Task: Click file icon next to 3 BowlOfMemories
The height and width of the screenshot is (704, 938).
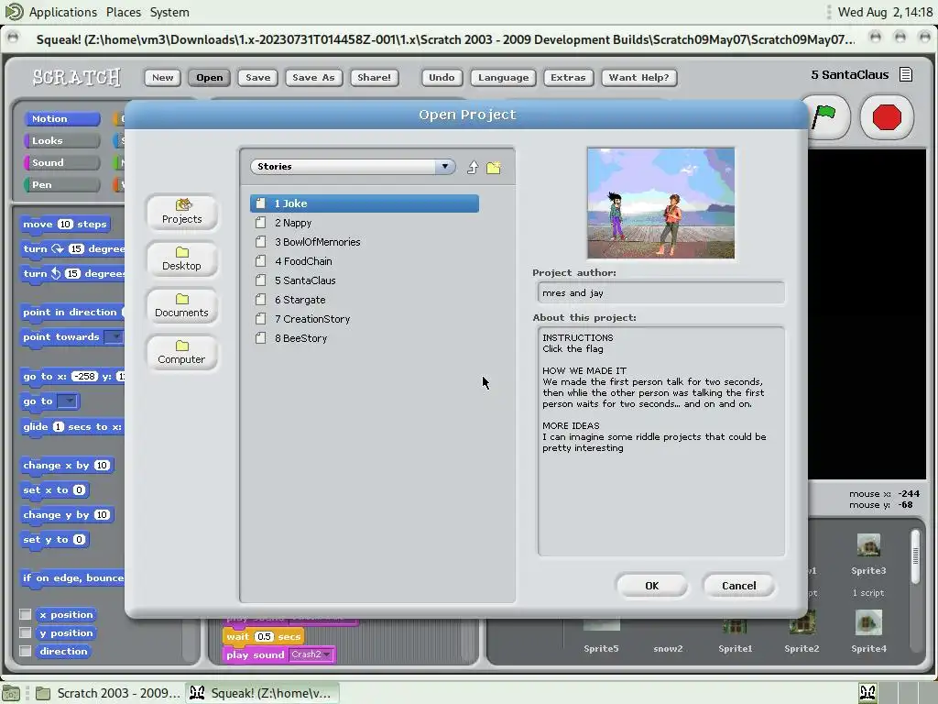Action: click(261, 242)
